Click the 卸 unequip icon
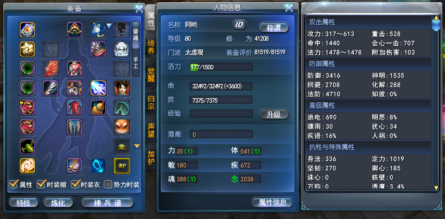This screenshot has width=445, height=219. (x=122, y=166)
